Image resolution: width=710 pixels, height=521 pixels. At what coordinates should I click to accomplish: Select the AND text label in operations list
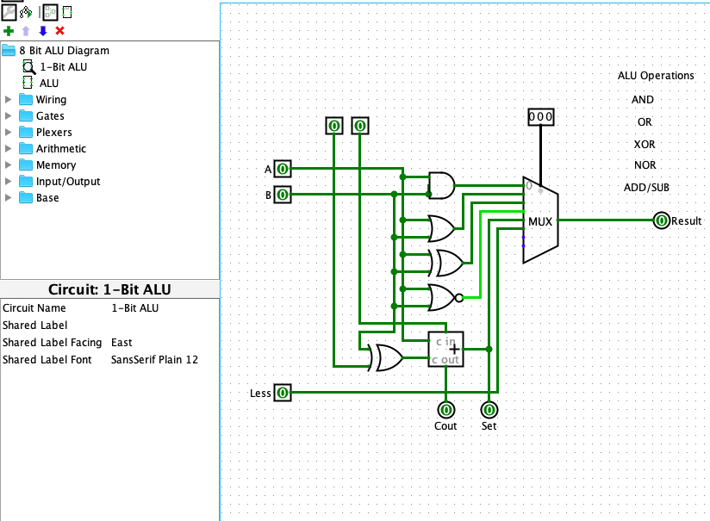tap(643, 100)
